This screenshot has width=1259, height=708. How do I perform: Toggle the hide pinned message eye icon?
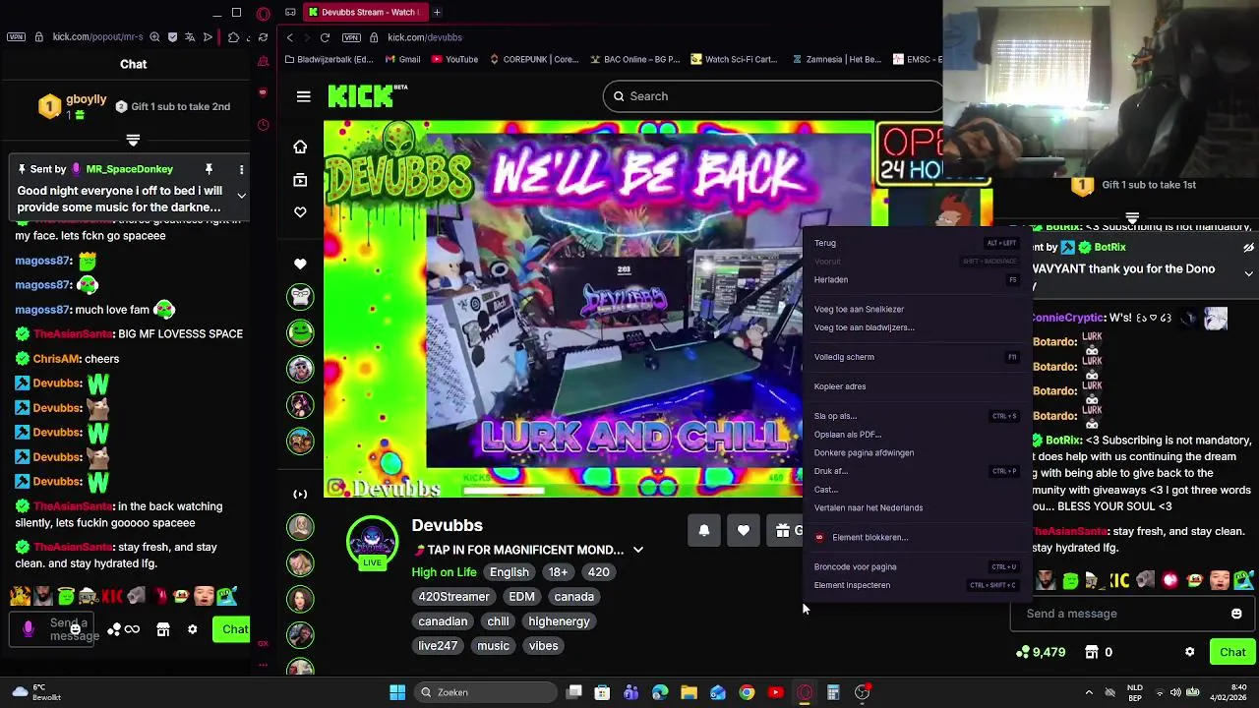(1248, 248)
